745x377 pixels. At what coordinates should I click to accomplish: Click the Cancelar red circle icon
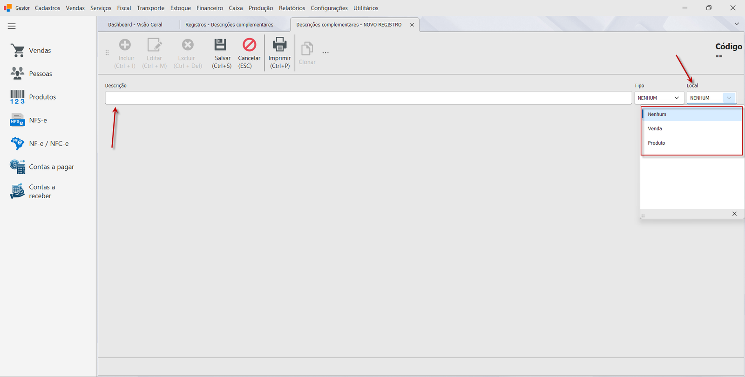point(250,45)
